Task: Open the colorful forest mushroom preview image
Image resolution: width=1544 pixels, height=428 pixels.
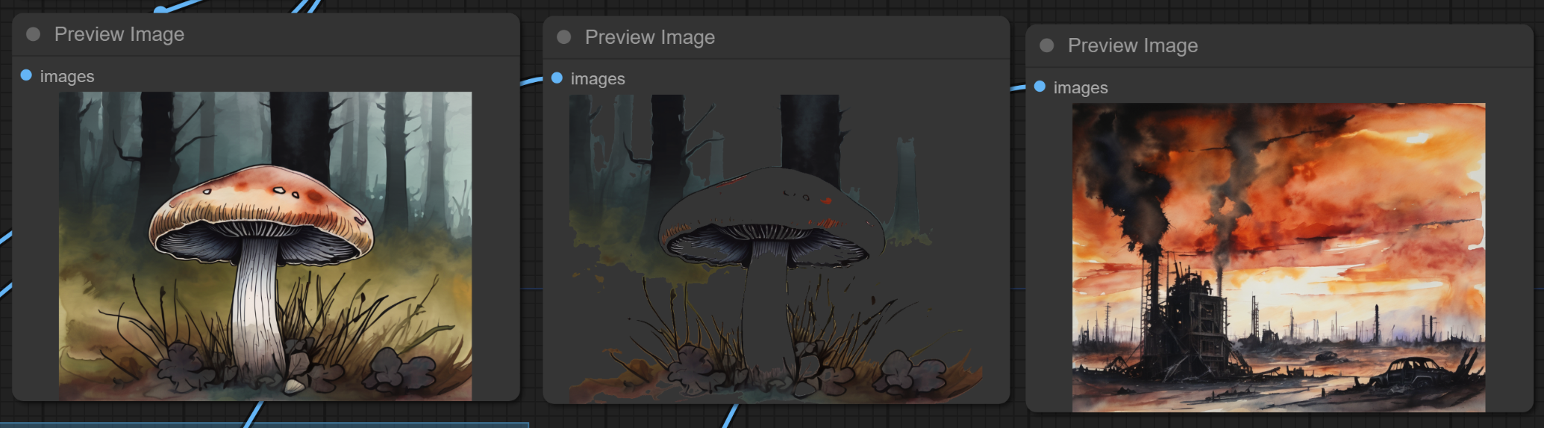Action: pyautogui.click(x=265, y=246)
